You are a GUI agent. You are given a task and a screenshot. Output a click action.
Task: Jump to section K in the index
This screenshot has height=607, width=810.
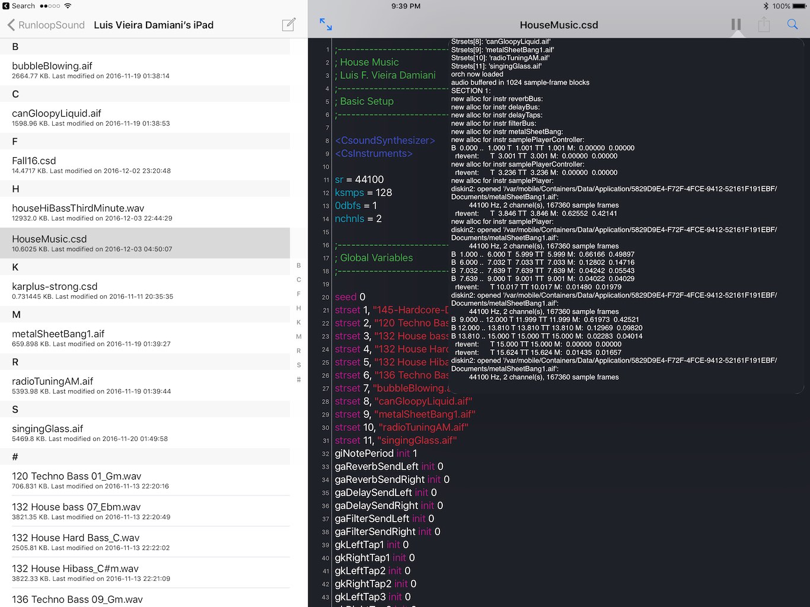pos(299,322)
